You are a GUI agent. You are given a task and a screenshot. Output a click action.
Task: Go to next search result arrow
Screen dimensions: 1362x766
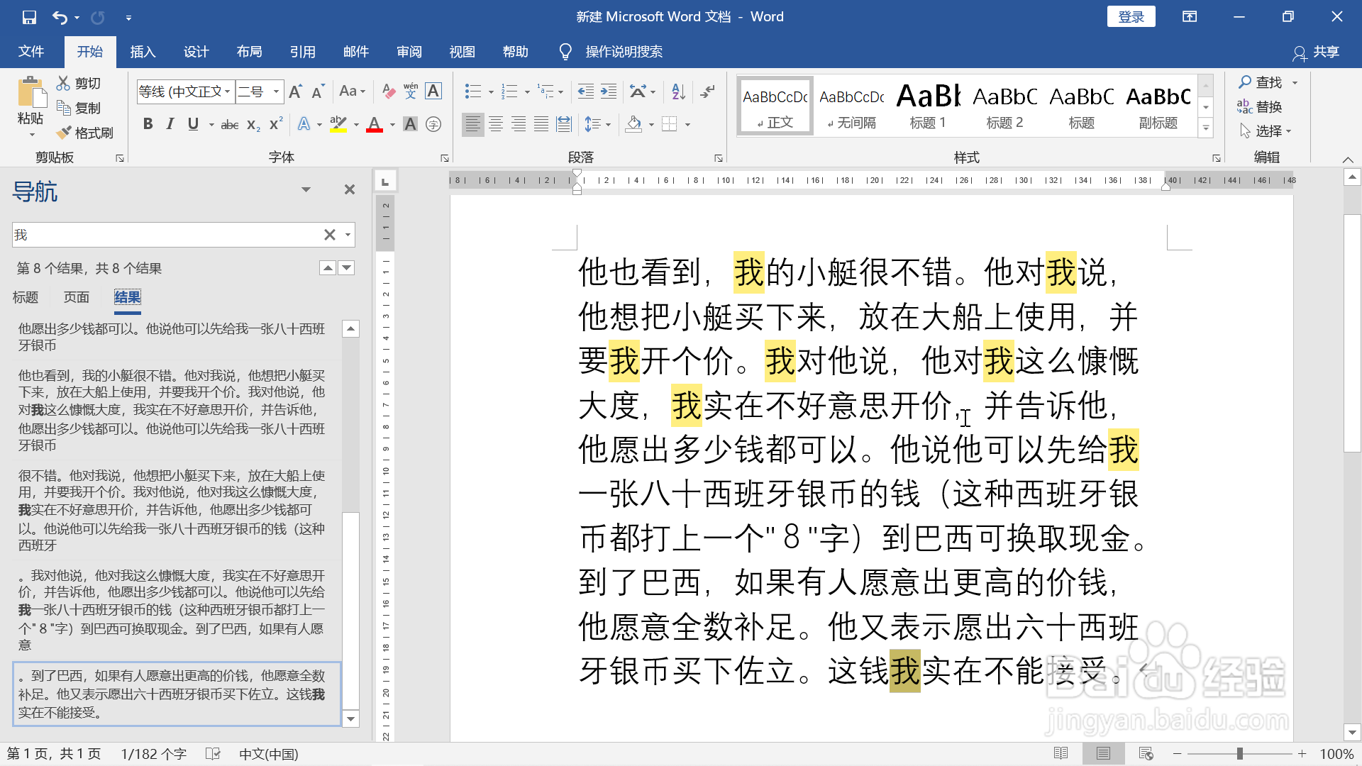(346, 267)
